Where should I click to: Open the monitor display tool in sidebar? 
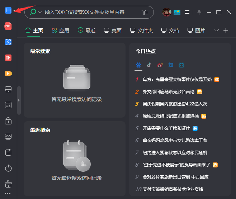point(8,89)
